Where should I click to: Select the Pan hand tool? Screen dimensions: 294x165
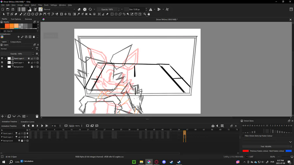[x=149, y=14]
